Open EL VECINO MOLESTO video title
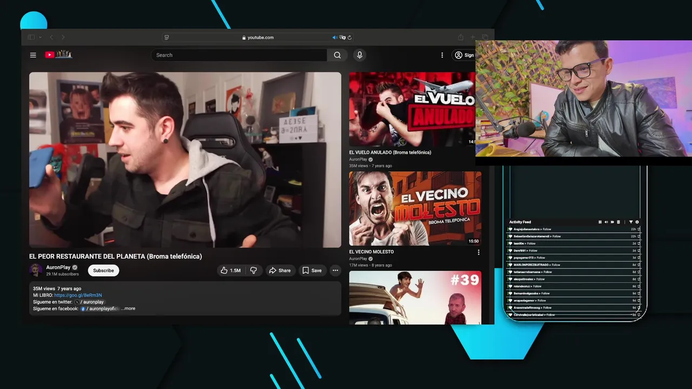The image size is (692, 389). click(x=371, y=252)
